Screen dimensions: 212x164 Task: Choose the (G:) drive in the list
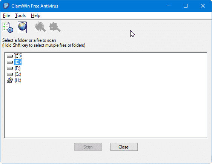tap(18, 74)
